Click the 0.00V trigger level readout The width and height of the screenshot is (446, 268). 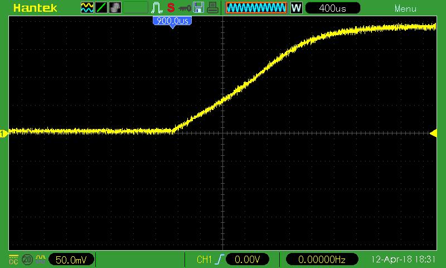[247, 260]
